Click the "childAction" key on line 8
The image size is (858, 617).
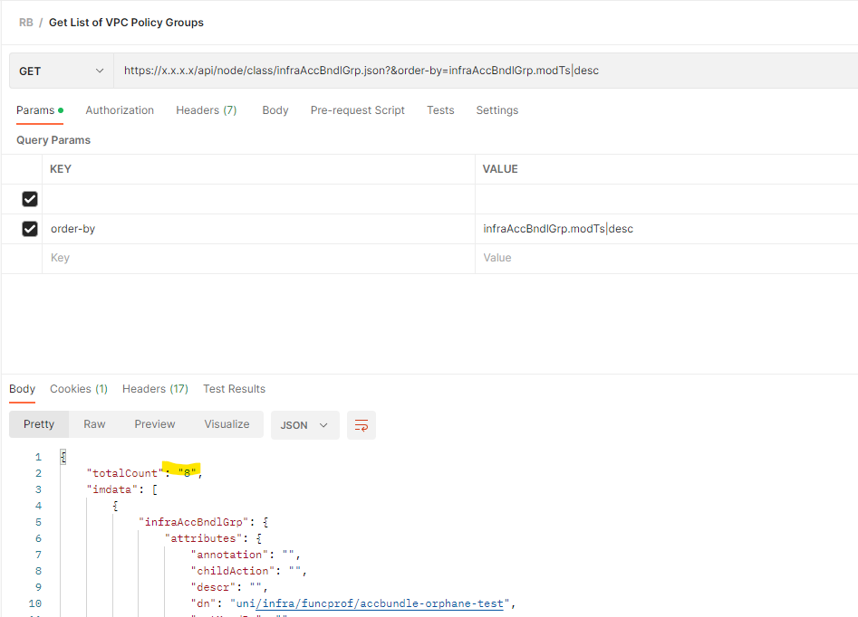(x=233, y=571)
